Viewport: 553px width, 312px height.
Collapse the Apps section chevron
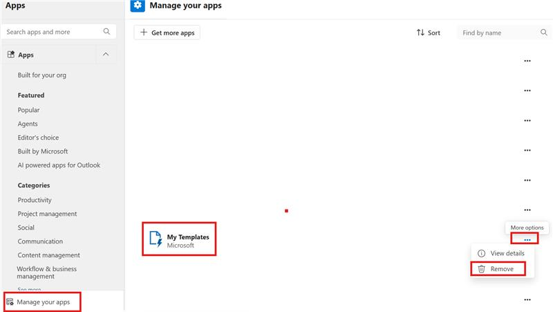tap(106, 55)
